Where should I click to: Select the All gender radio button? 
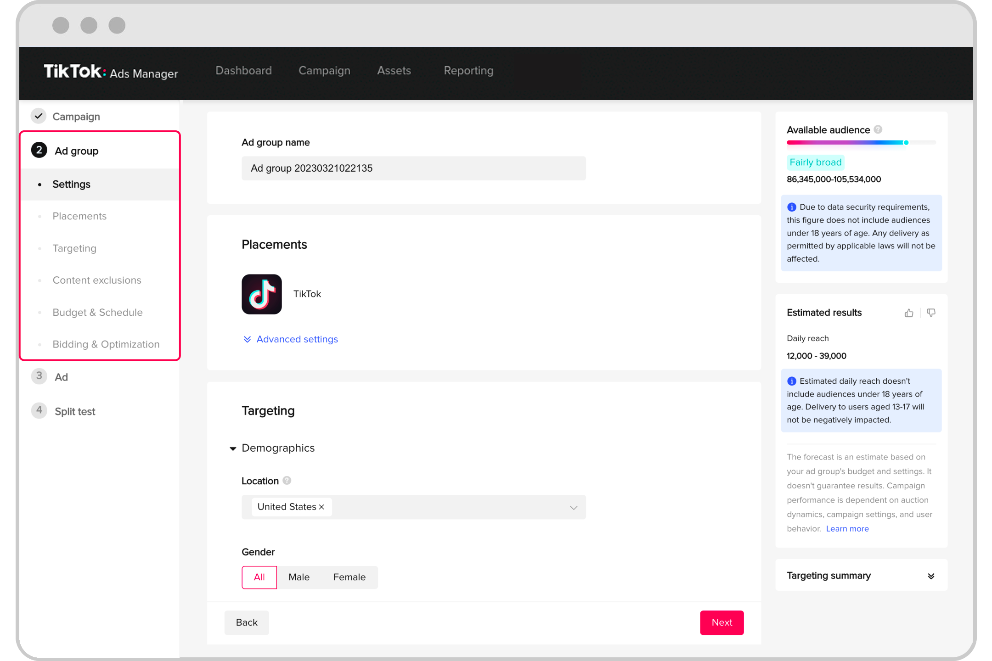coord(259,577)
